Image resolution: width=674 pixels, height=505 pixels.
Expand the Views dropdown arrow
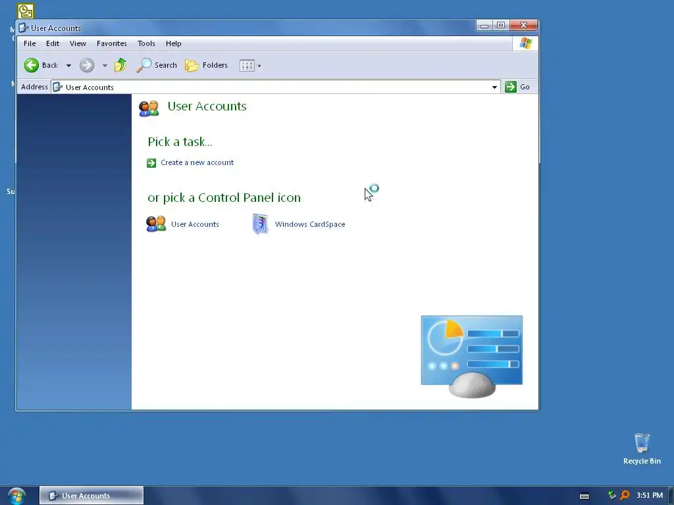[x=259, y=66]
